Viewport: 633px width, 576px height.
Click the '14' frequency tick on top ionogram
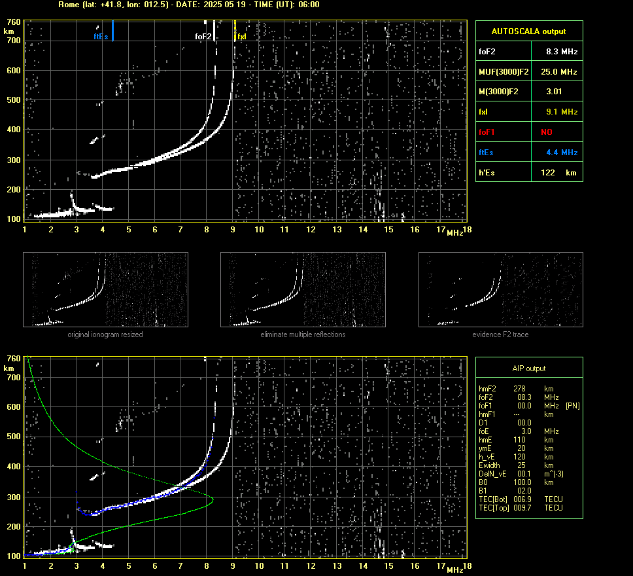point(363,230)
